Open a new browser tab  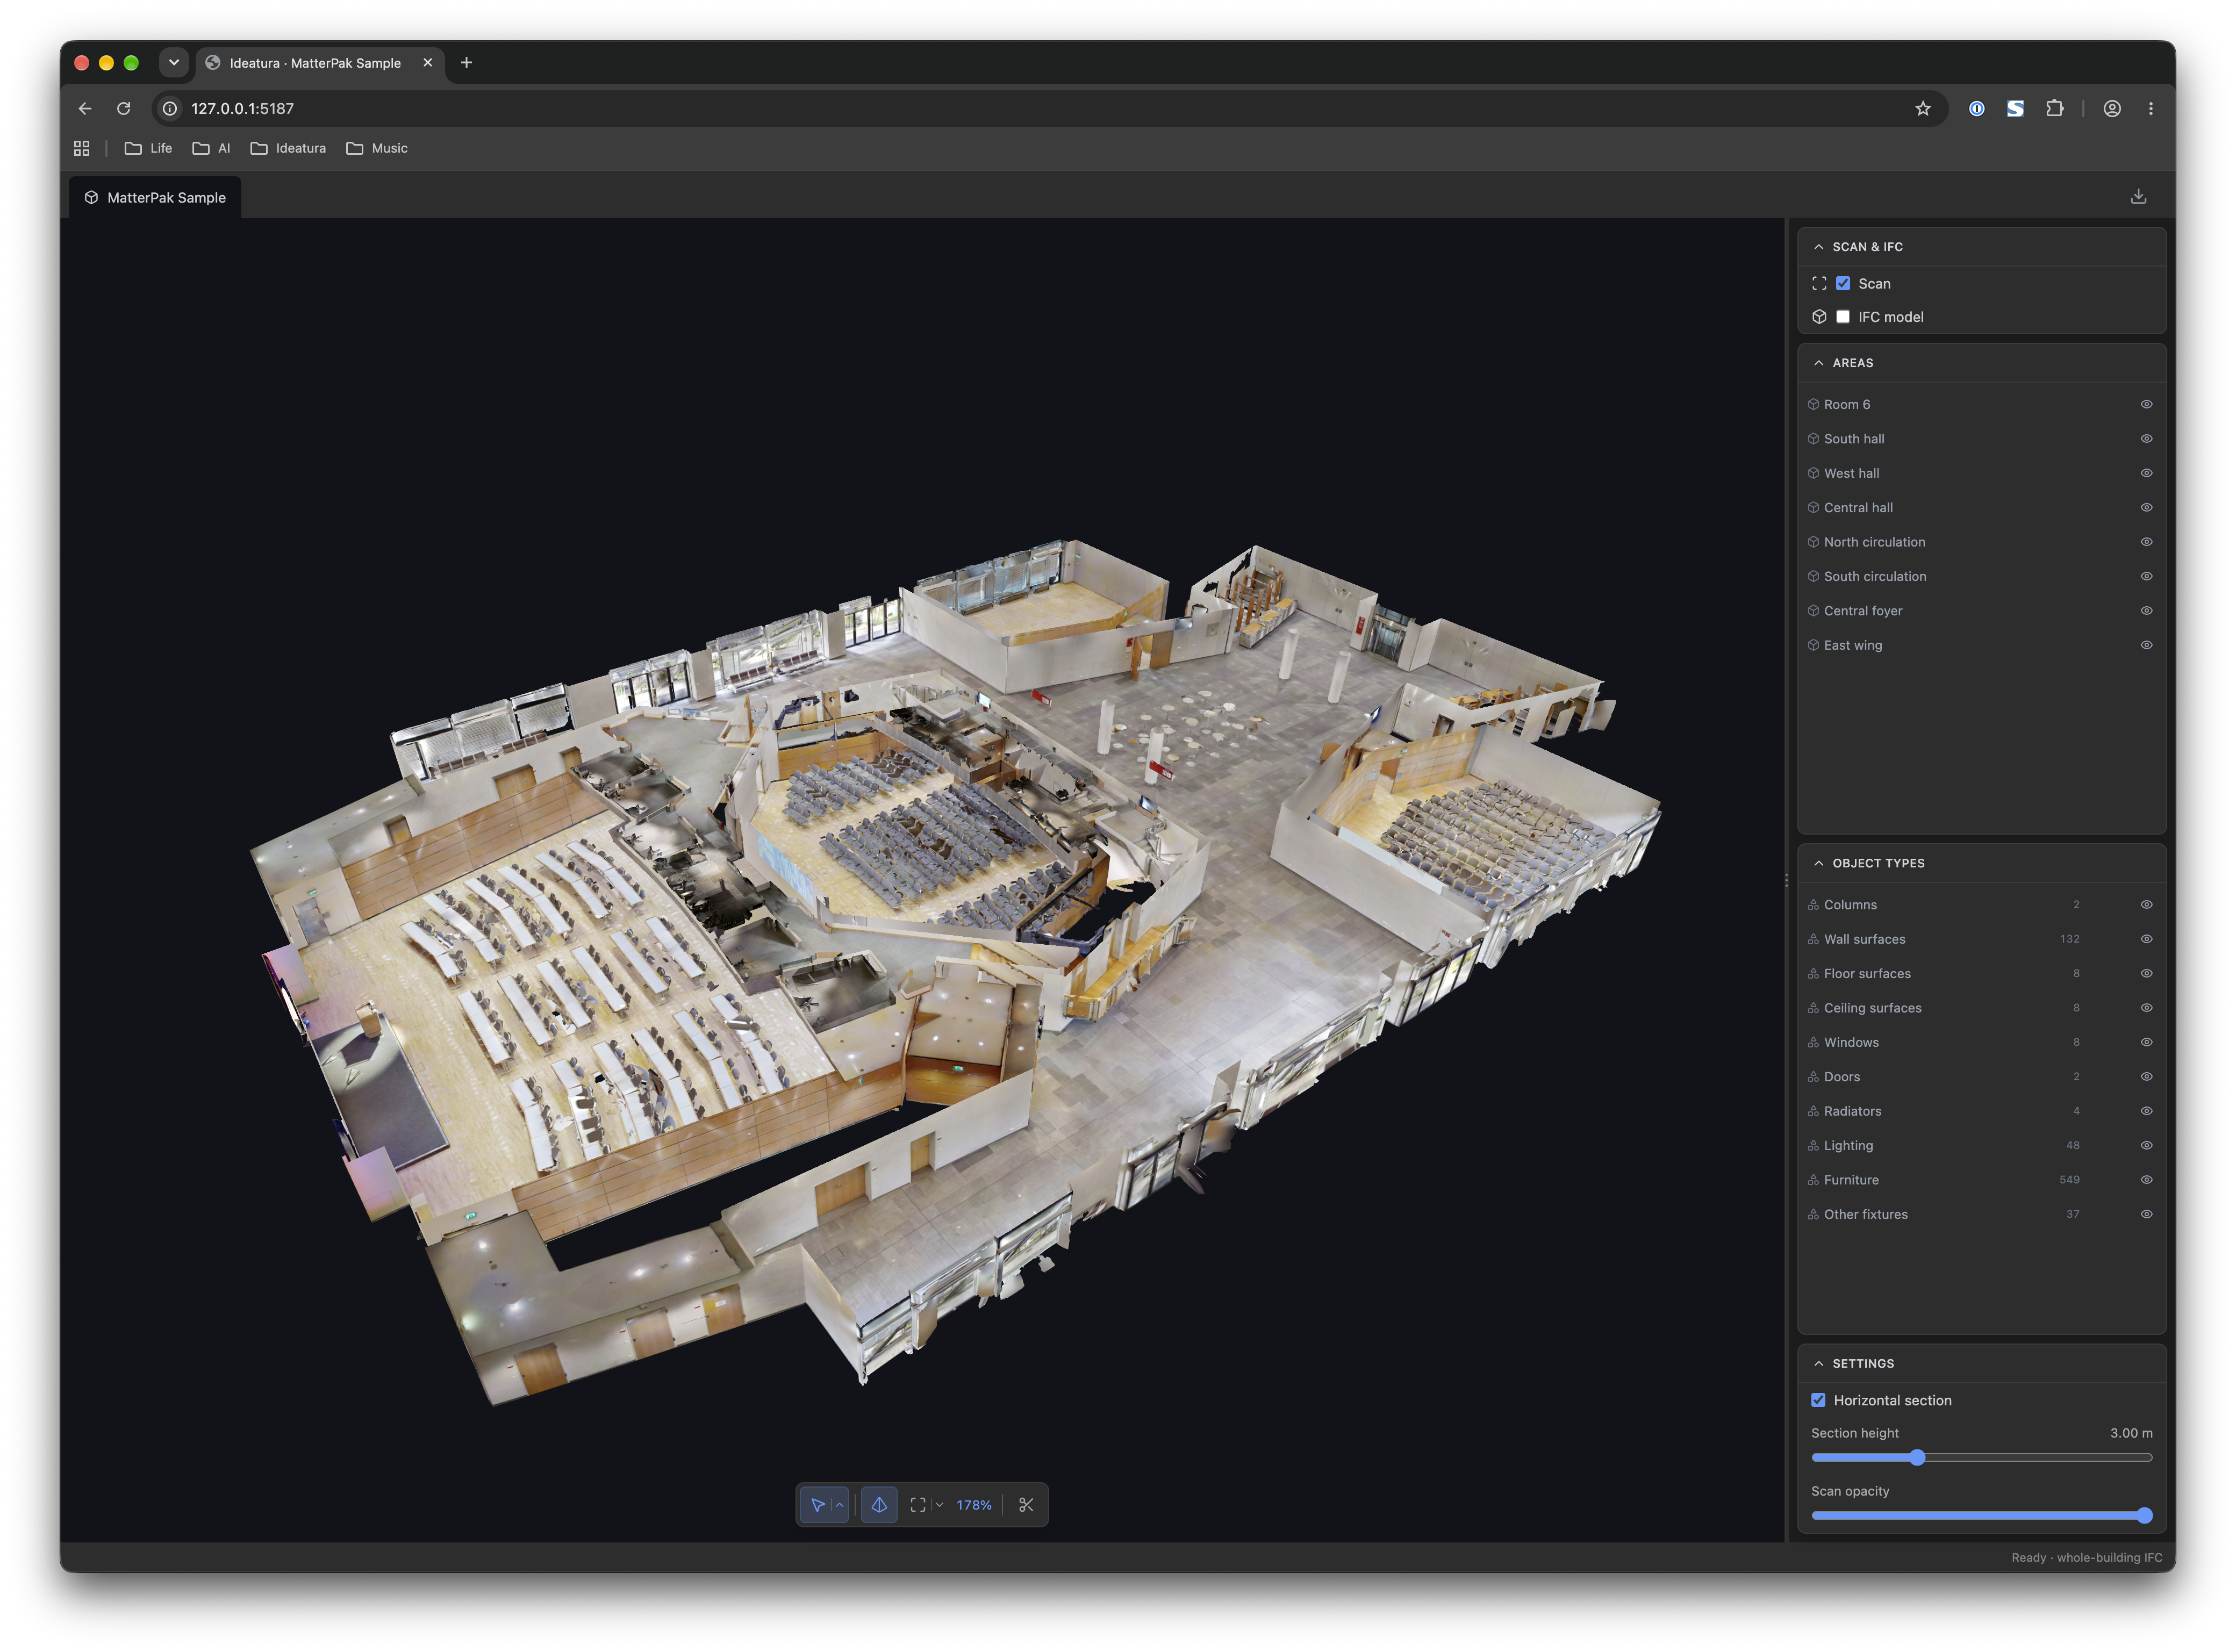[x=466, y=63]
